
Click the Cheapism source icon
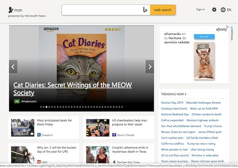(39, 135)
